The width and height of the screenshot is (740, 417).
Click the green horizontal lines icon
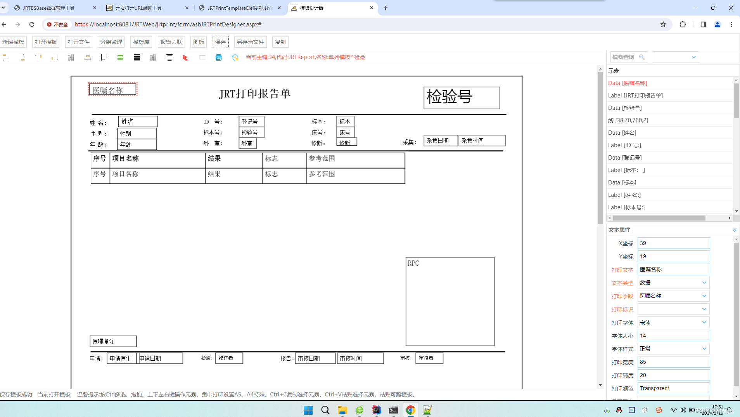pyautogui.click(x=120, y=57)
